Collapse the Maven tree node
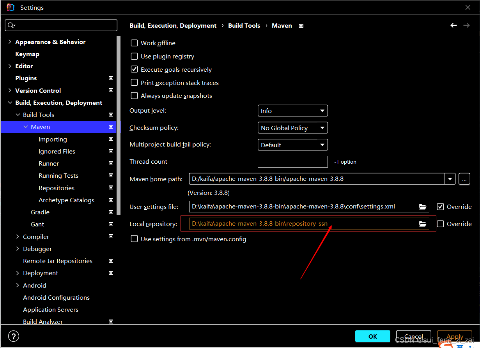480x348 pixels. (26, 127)
